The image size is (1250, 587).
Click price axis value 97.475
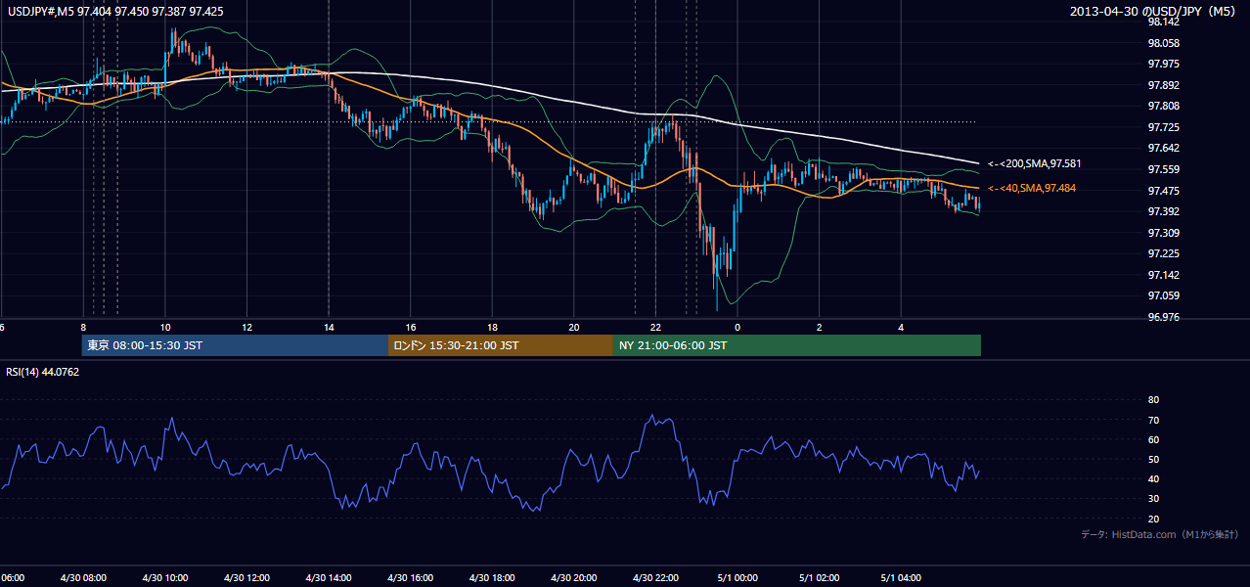point(1163,190)
